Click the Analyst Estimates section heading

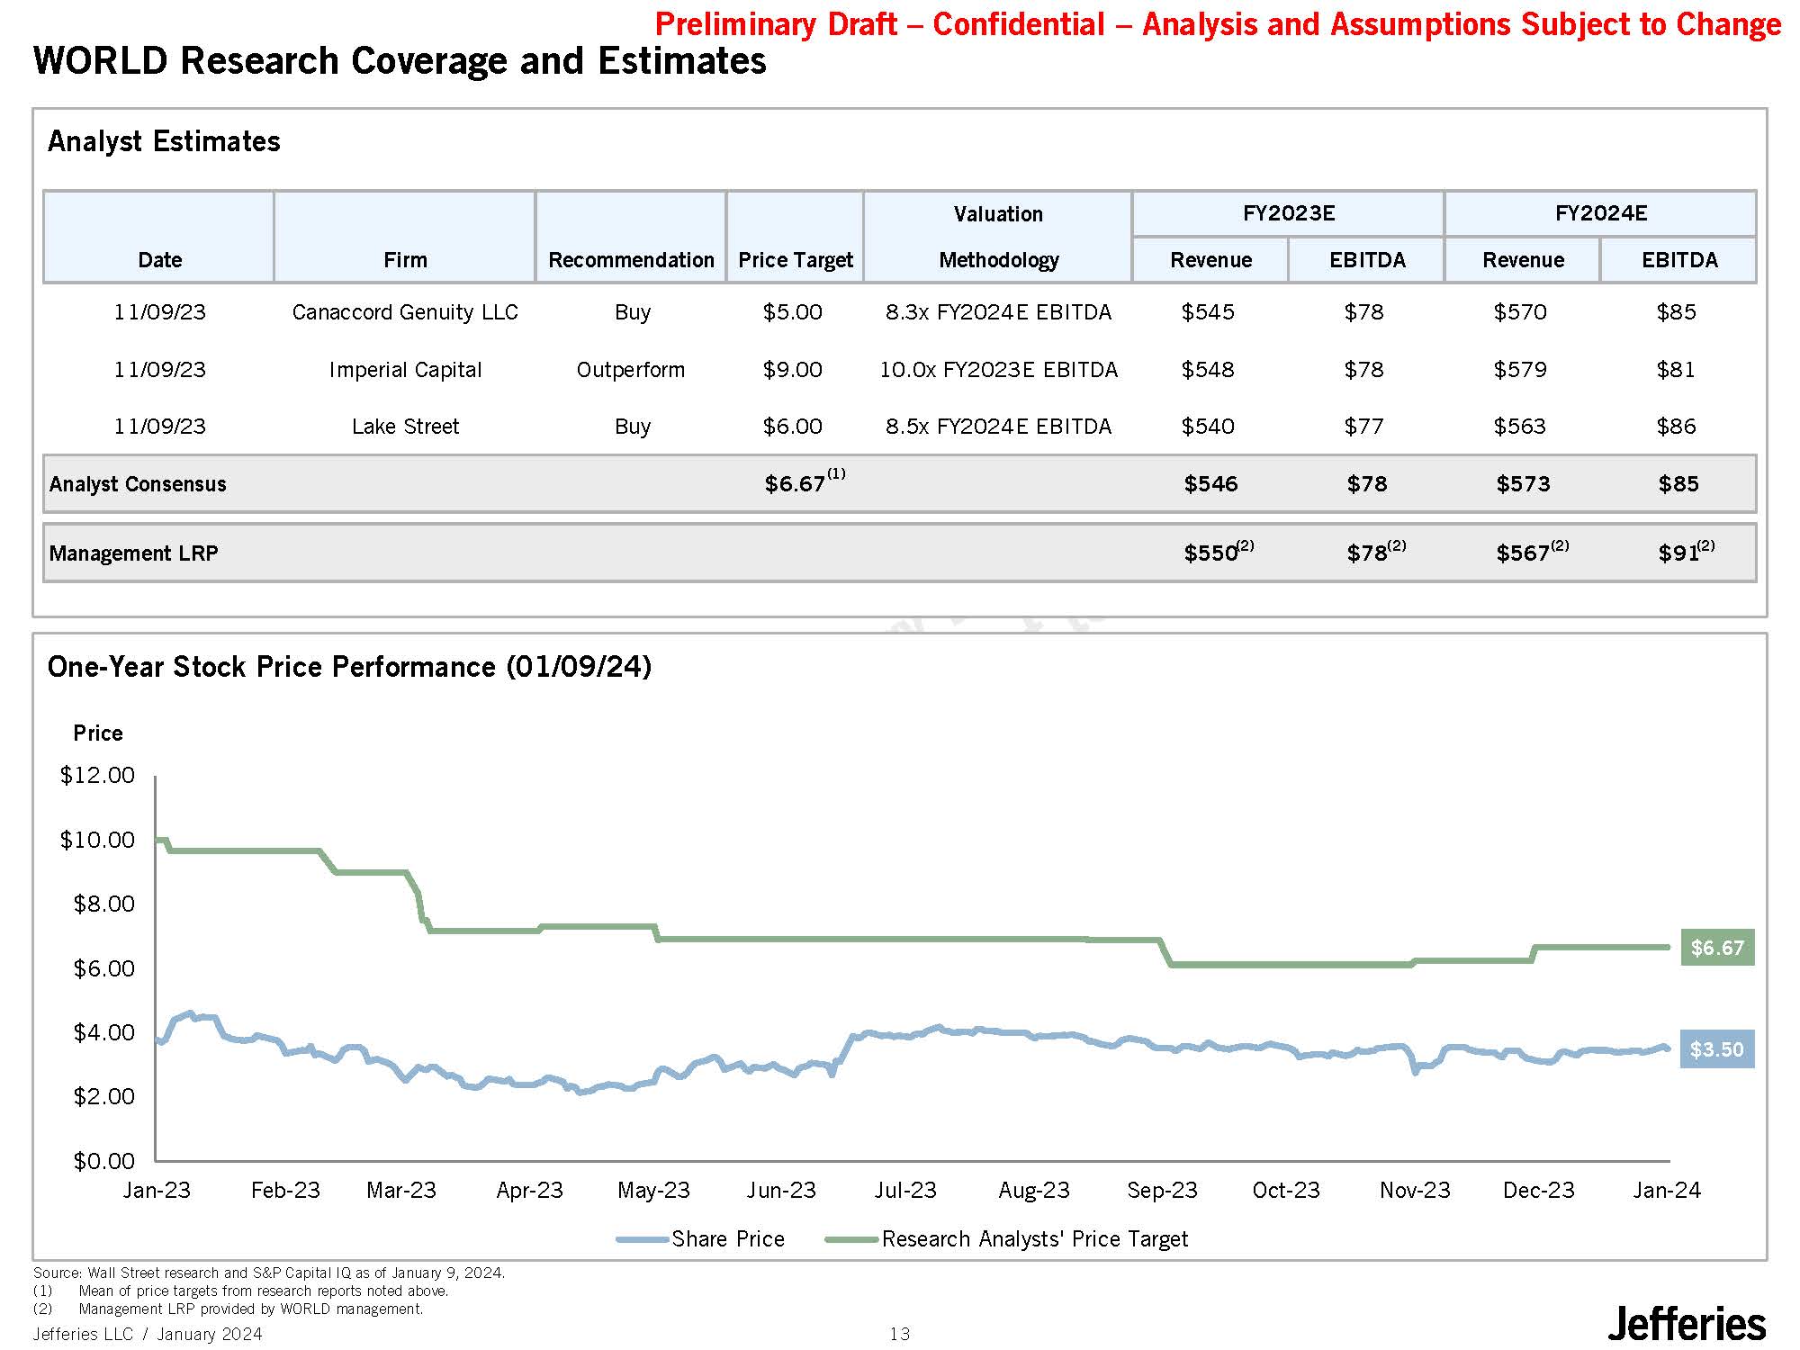pyautogui.click(x=164, y=141)
